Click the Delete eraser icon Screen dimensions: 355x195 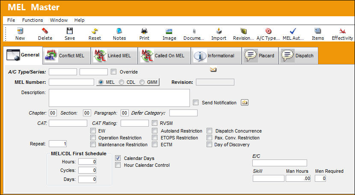pos(45,31)
